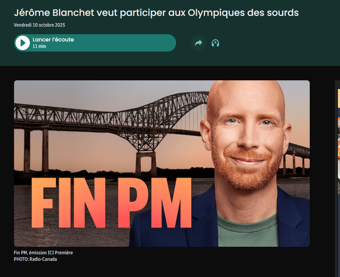
Task: Click the date Vendredi 10 octobre 2025
Action: click(x=40, y=25)
